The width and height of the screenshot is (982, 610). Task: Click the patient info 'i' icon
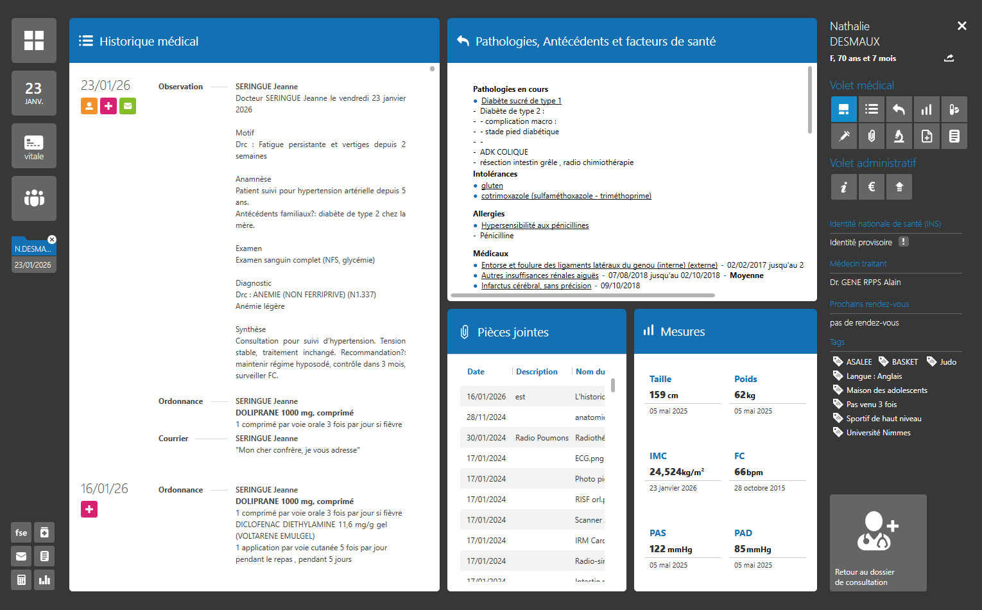[844, 187]
